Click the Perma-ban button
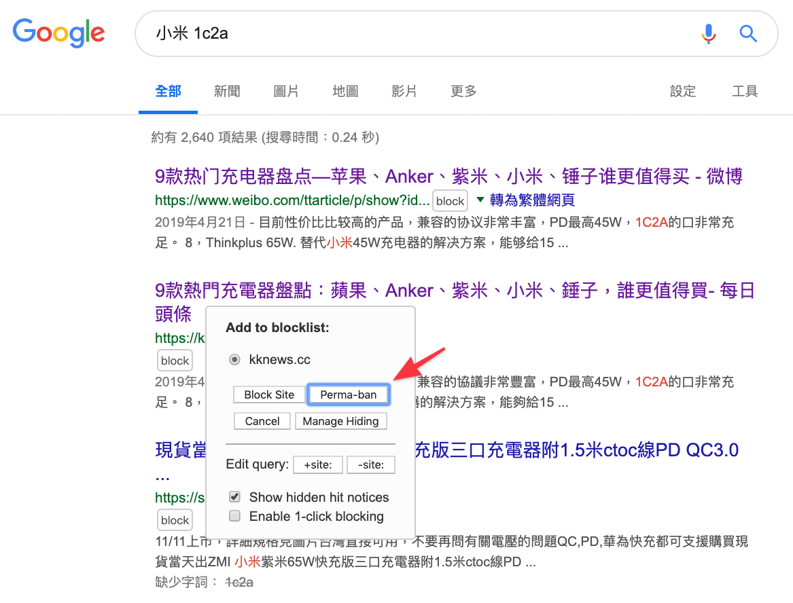Viewport: 793px width, 603px height. click(x=349, y=395)
